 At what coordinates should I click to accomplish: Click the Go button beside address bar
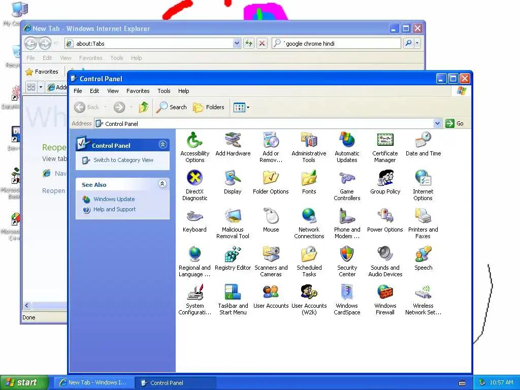(x=454, y=124)
